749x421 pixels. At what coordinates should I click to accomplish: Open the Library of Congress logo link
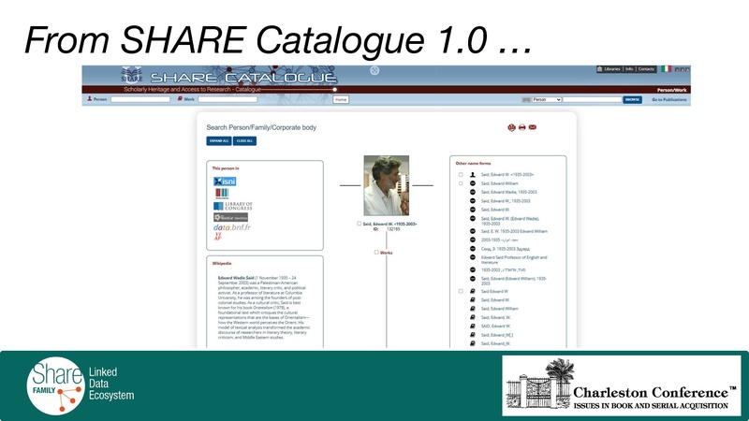(x=232, y=206)
